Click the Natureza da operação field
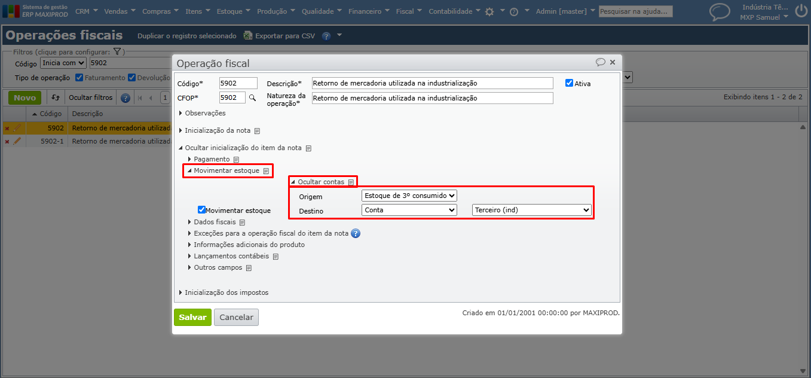Screen dimensions: 811x378 tap(432, 98)
